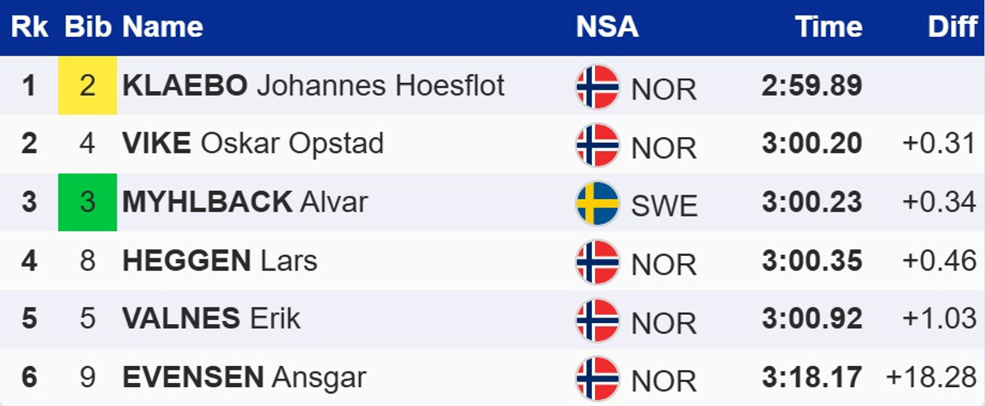Click the Norway flag in Heggen's row
The image size is (985, 406).
point(598,262)
